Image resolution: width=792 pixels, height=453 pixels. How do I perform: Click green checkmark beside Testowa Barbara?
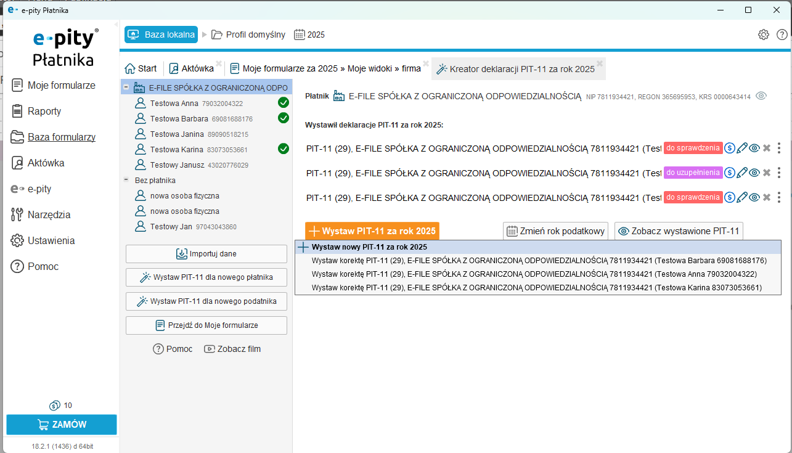click(284, 118)
